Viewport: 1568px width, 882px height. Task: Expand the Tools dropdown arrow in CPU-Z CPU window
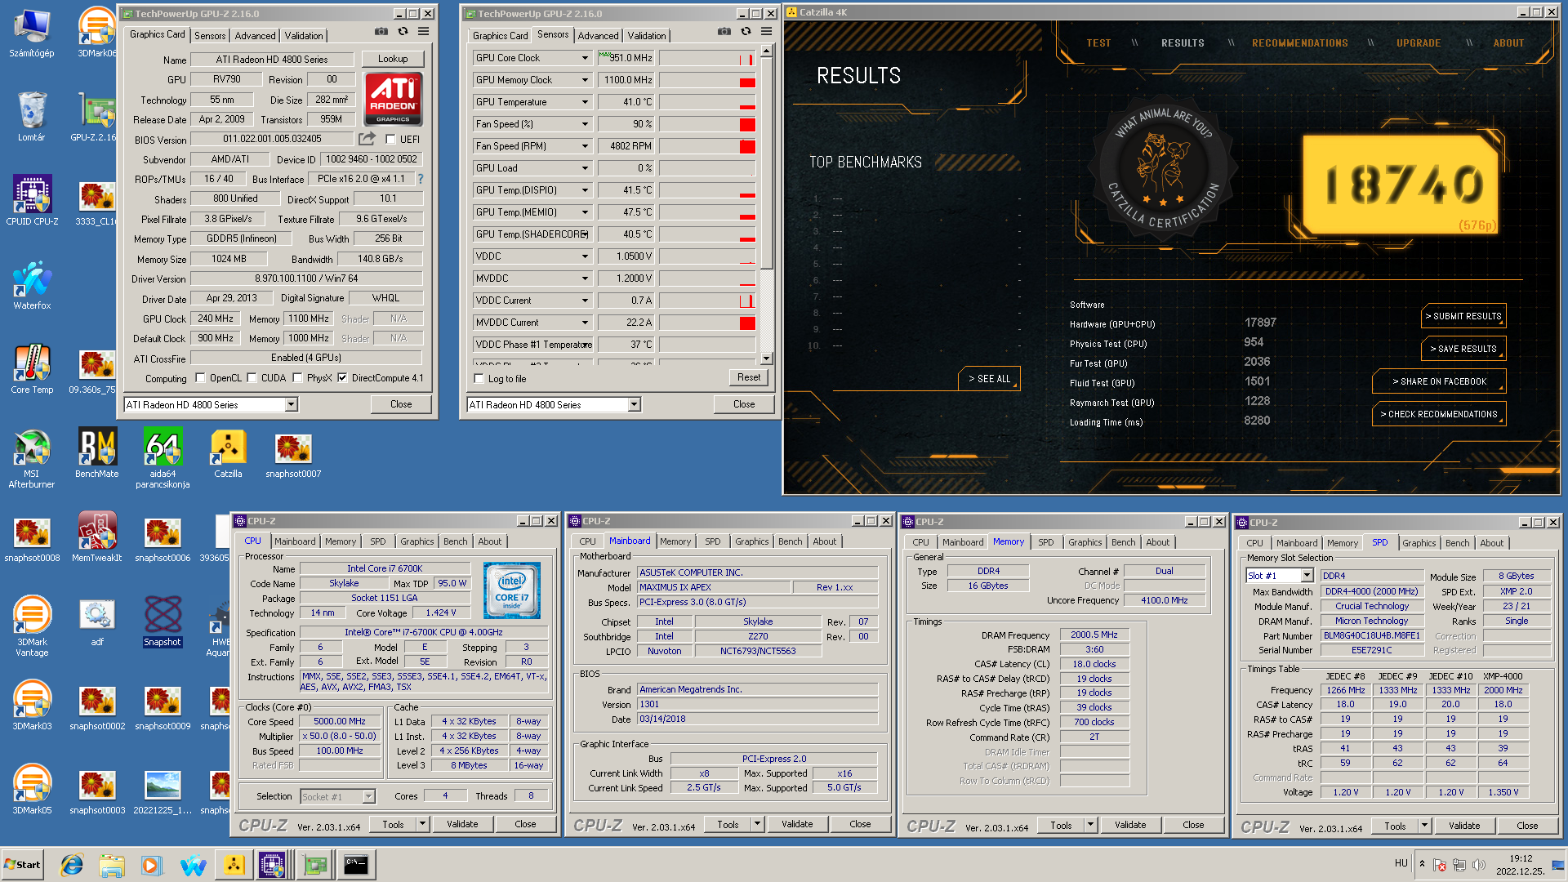coord(423,824)
